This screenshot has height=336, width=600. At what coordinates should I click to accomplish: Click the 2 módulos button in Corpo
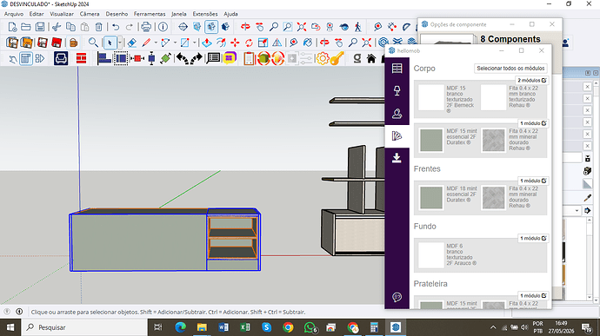pyautogui.click(x=531, y=80)
